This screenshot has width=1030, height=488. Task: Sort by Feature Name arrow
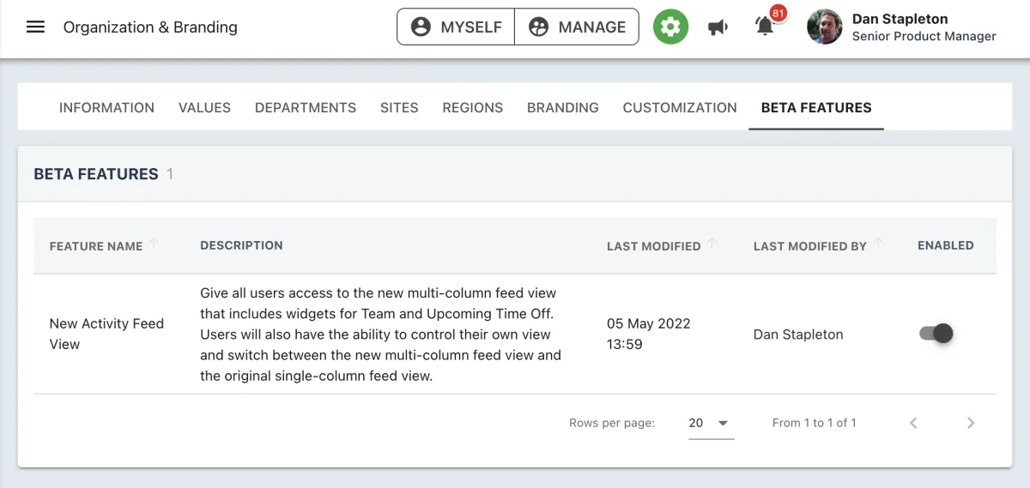coord(154,244)
